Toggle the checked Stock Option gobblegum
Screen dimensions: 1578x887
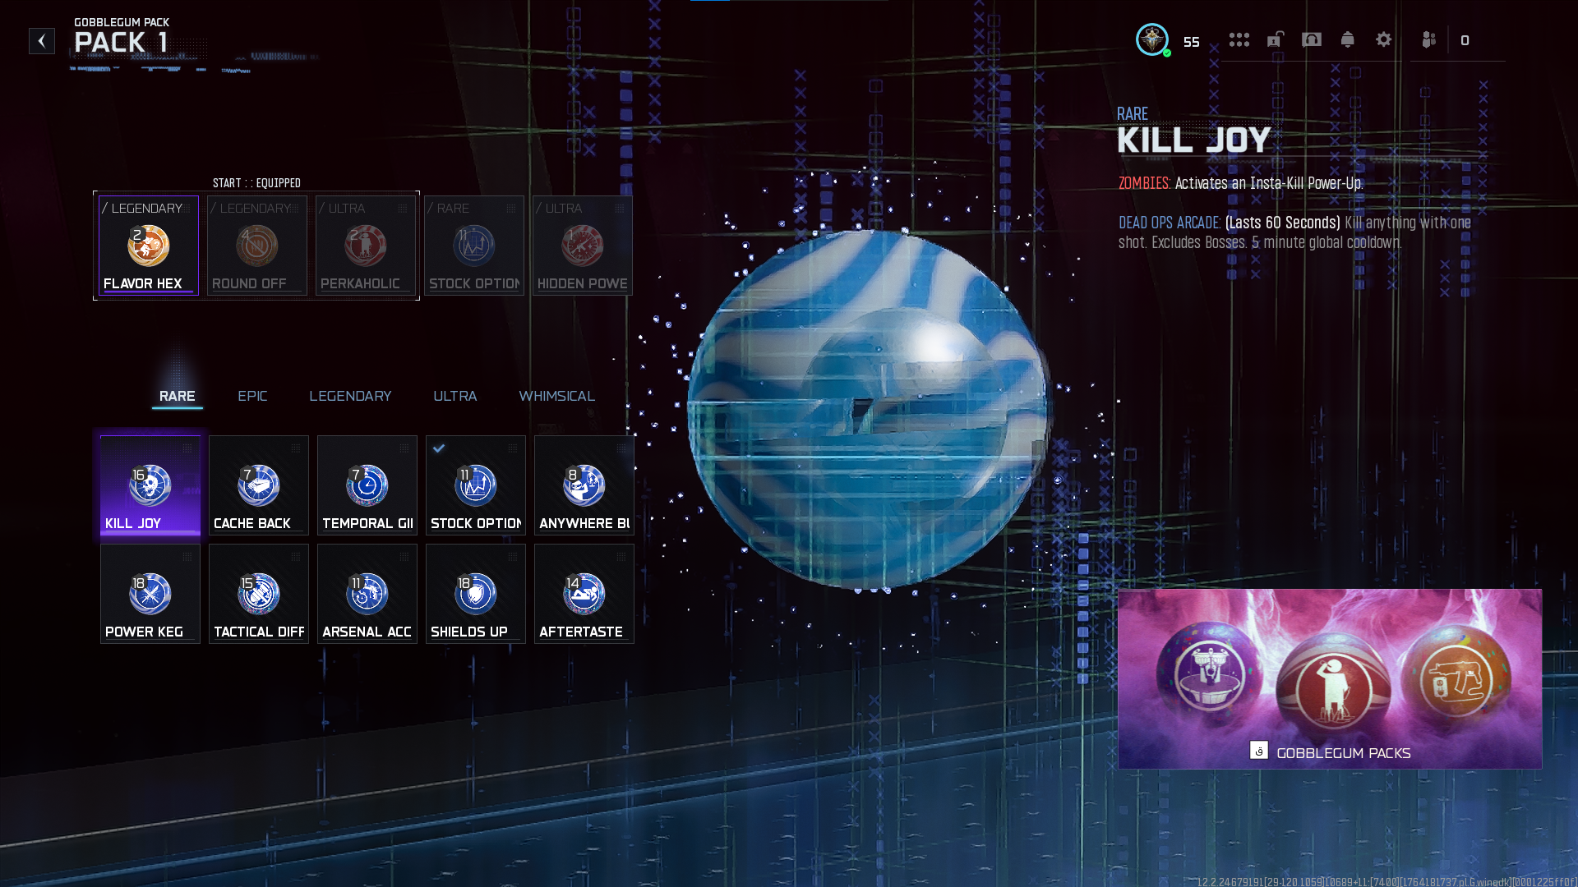pyautogui.click(x=476, y=485)
